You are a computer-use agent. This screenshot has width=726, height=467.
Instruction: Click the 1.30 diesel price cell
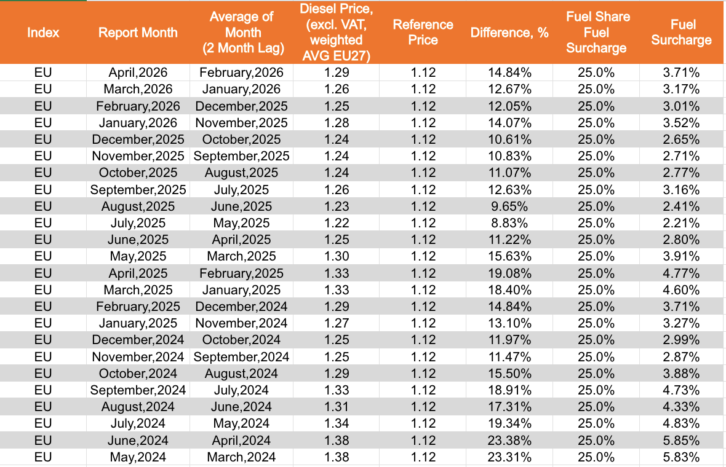coord(337,256)
